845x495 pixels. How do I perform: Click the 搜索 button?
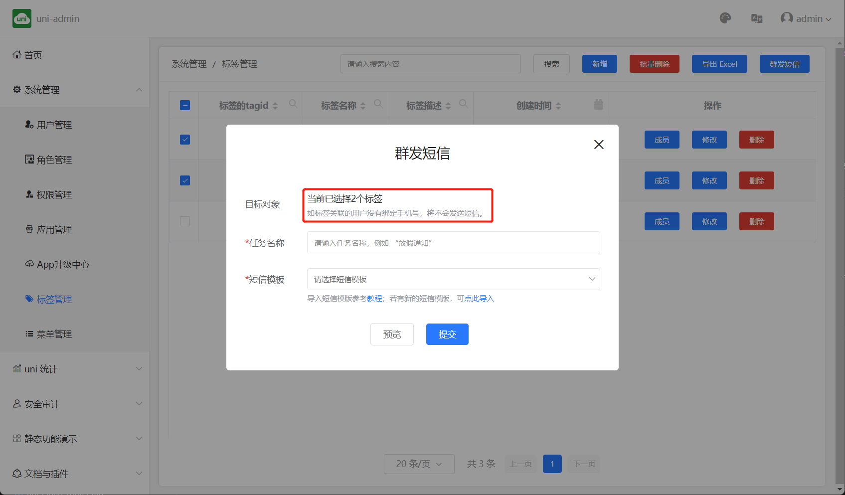551,64
